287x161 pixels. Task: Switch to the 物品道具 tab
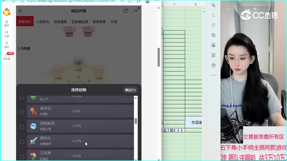(x=60, y=22)
